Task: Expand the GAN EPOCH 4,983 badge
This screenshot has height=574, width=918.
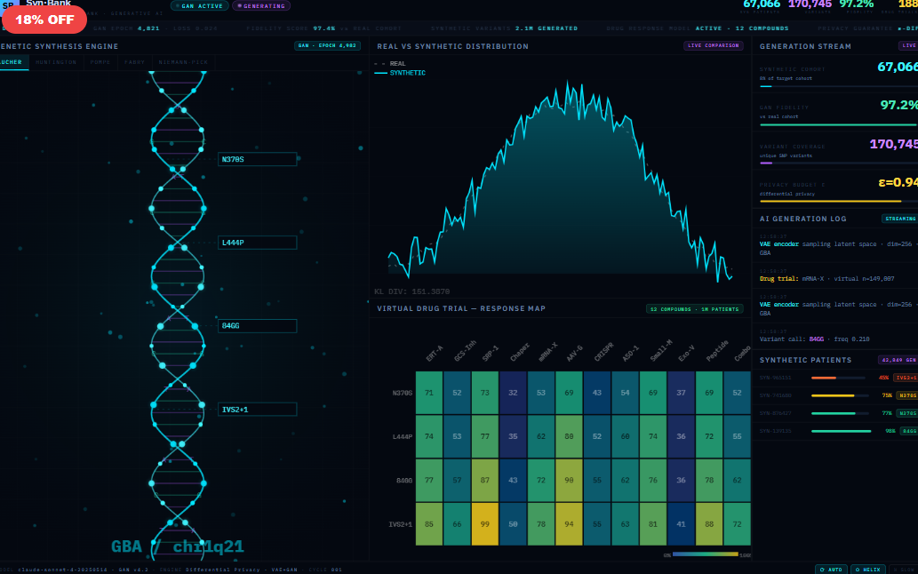Action: point(328,46)
